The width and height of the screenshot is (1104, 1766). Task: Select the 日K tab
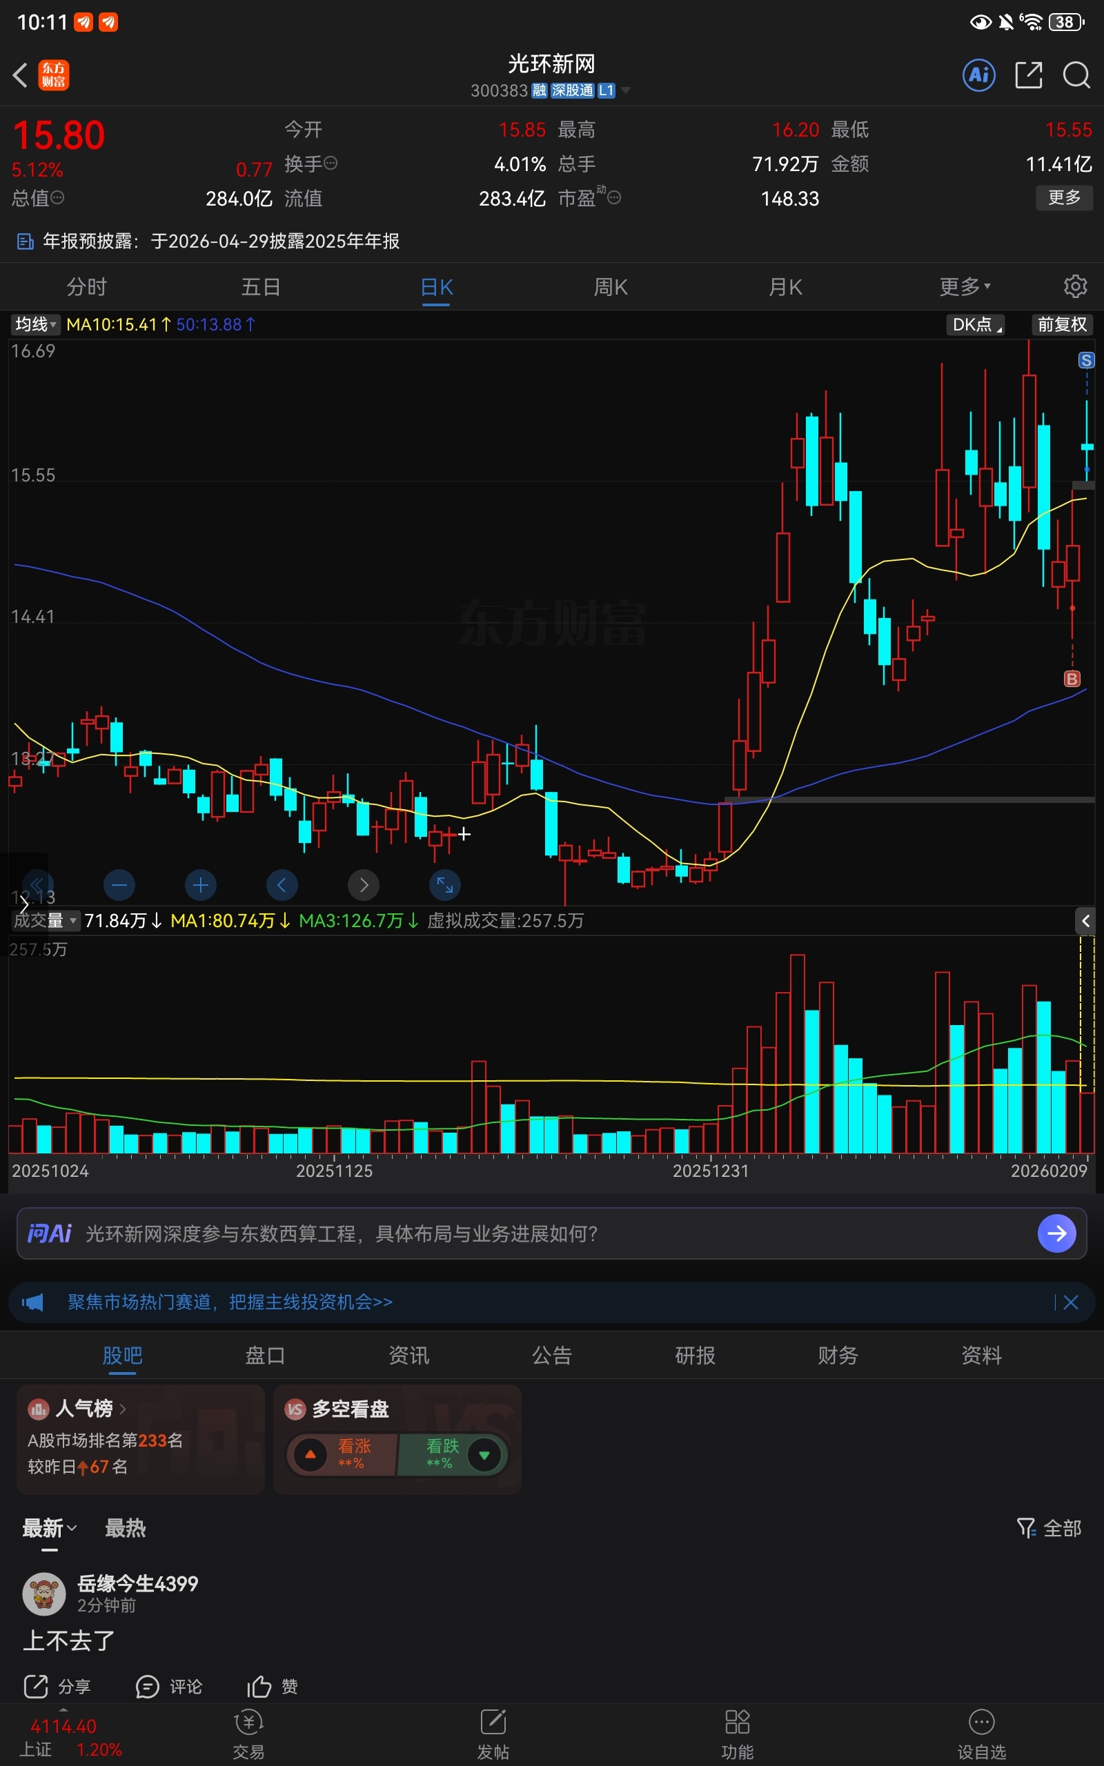point(437,287)
